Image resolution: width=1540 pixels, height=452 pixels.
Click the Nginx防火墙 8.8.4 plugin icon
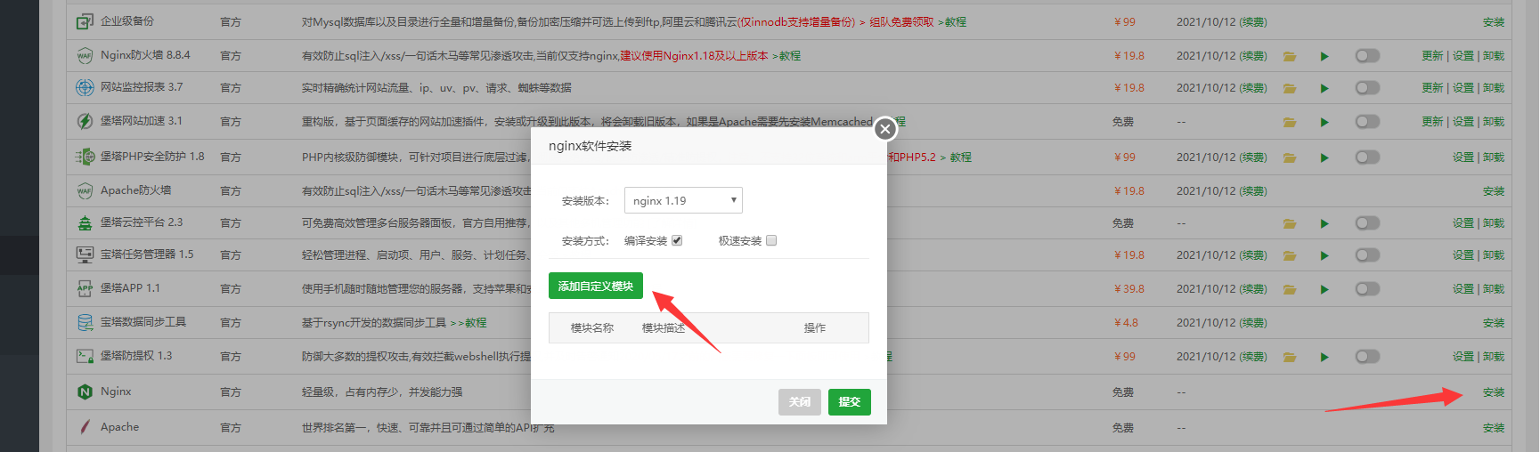(85, 55)
